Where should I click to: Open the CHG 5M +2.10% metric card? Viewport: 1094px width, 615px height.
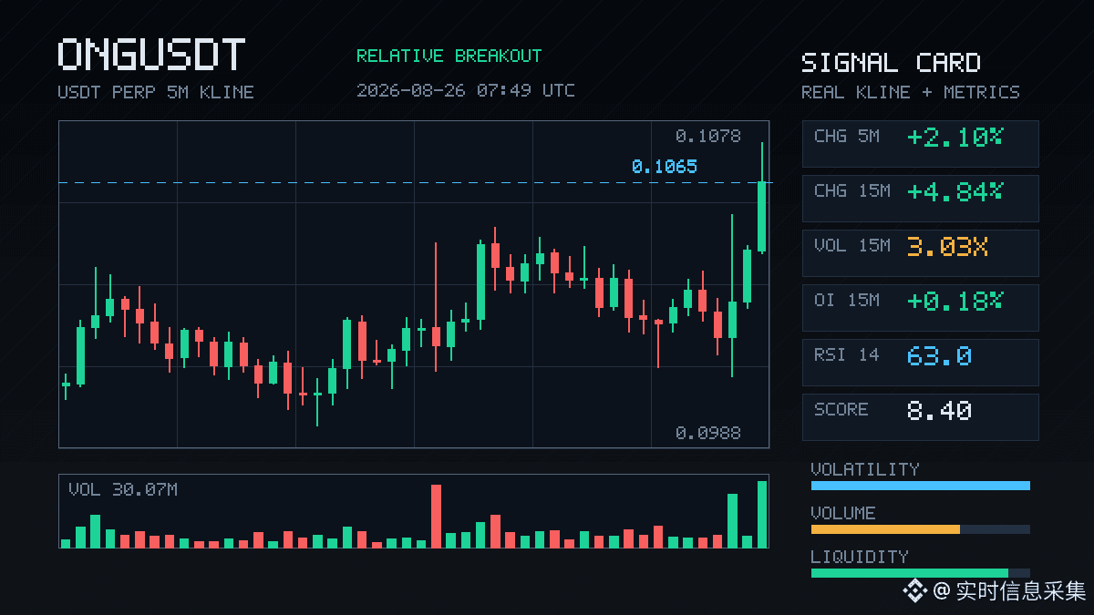[920, 144]
